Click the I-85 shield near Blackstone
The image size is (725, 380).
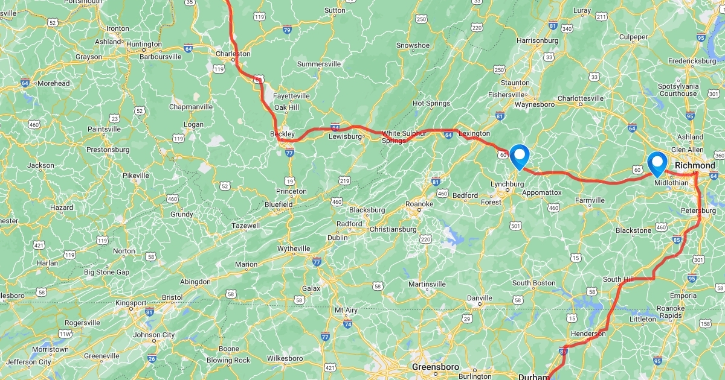coord(677,240)
